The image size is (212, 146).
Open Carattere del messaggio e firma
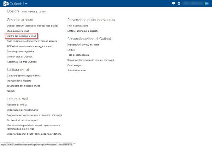pos(24,75)
